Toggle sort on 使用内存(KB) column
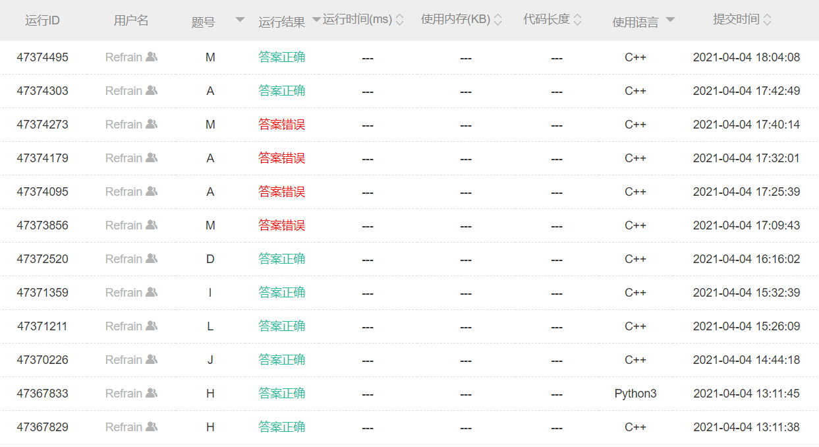This screenshot has height=447, width=819. [497, 20]
